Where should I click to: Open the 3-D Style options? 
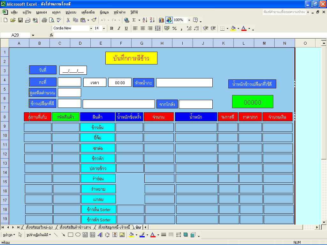point(193,235)
